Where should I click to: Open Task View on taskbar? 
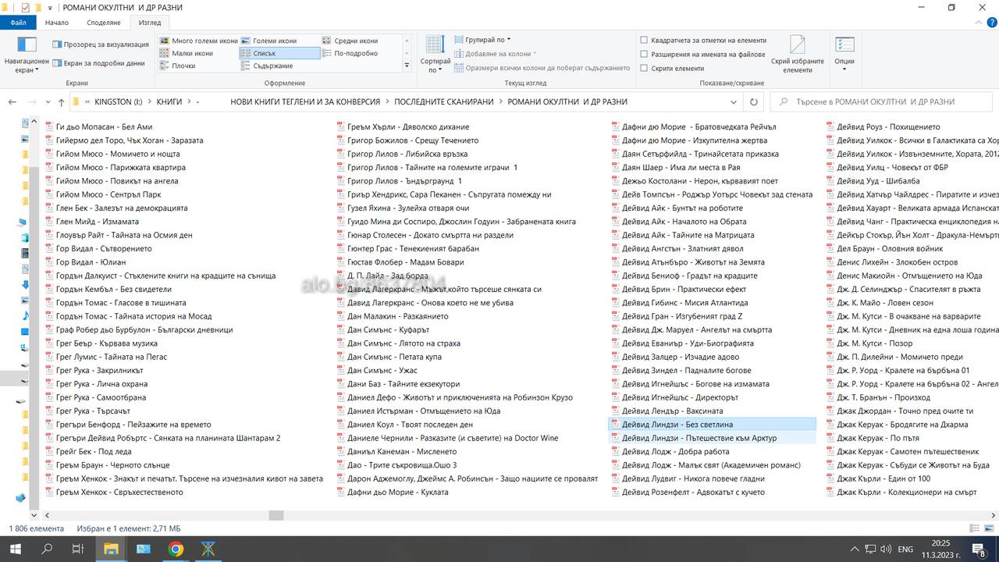coord(77,549)
